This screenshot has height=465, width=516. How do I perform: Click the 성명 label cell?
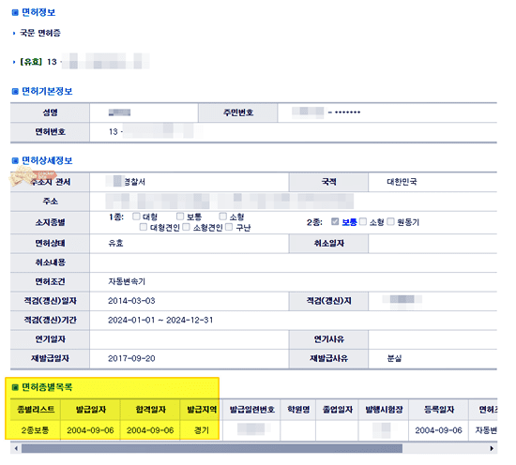(50, 112)
